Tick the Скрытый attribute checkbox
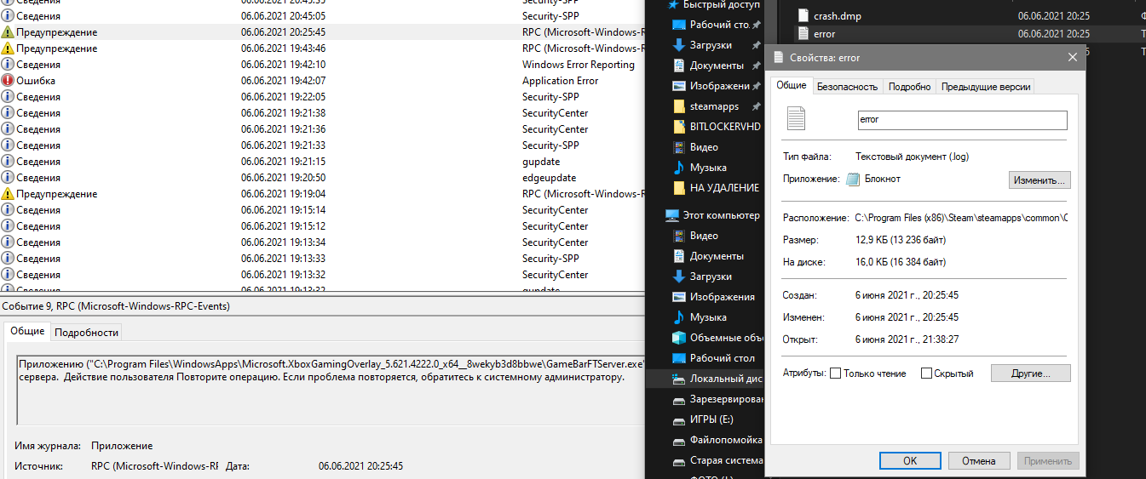1146x479 pixels. tap(926, 374)
